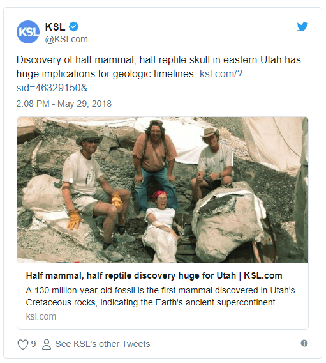Open the @KSLcom handle
The image size is (326, 363).
pyautogui.click(x=66, y=39)
